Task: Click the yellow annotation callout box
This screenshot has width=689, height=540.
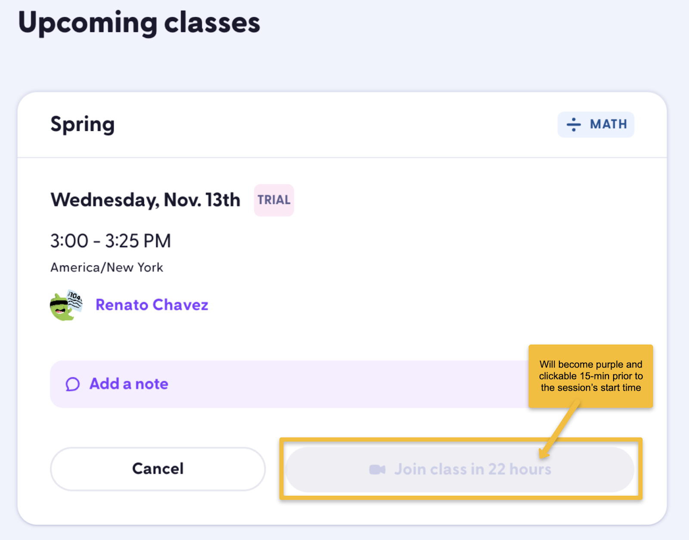Action: pos(591,376)
